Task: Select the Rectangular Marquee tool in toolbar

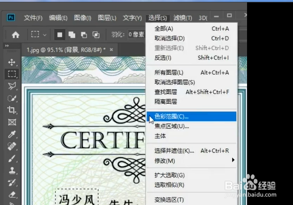Action: (x=12, y=74)
